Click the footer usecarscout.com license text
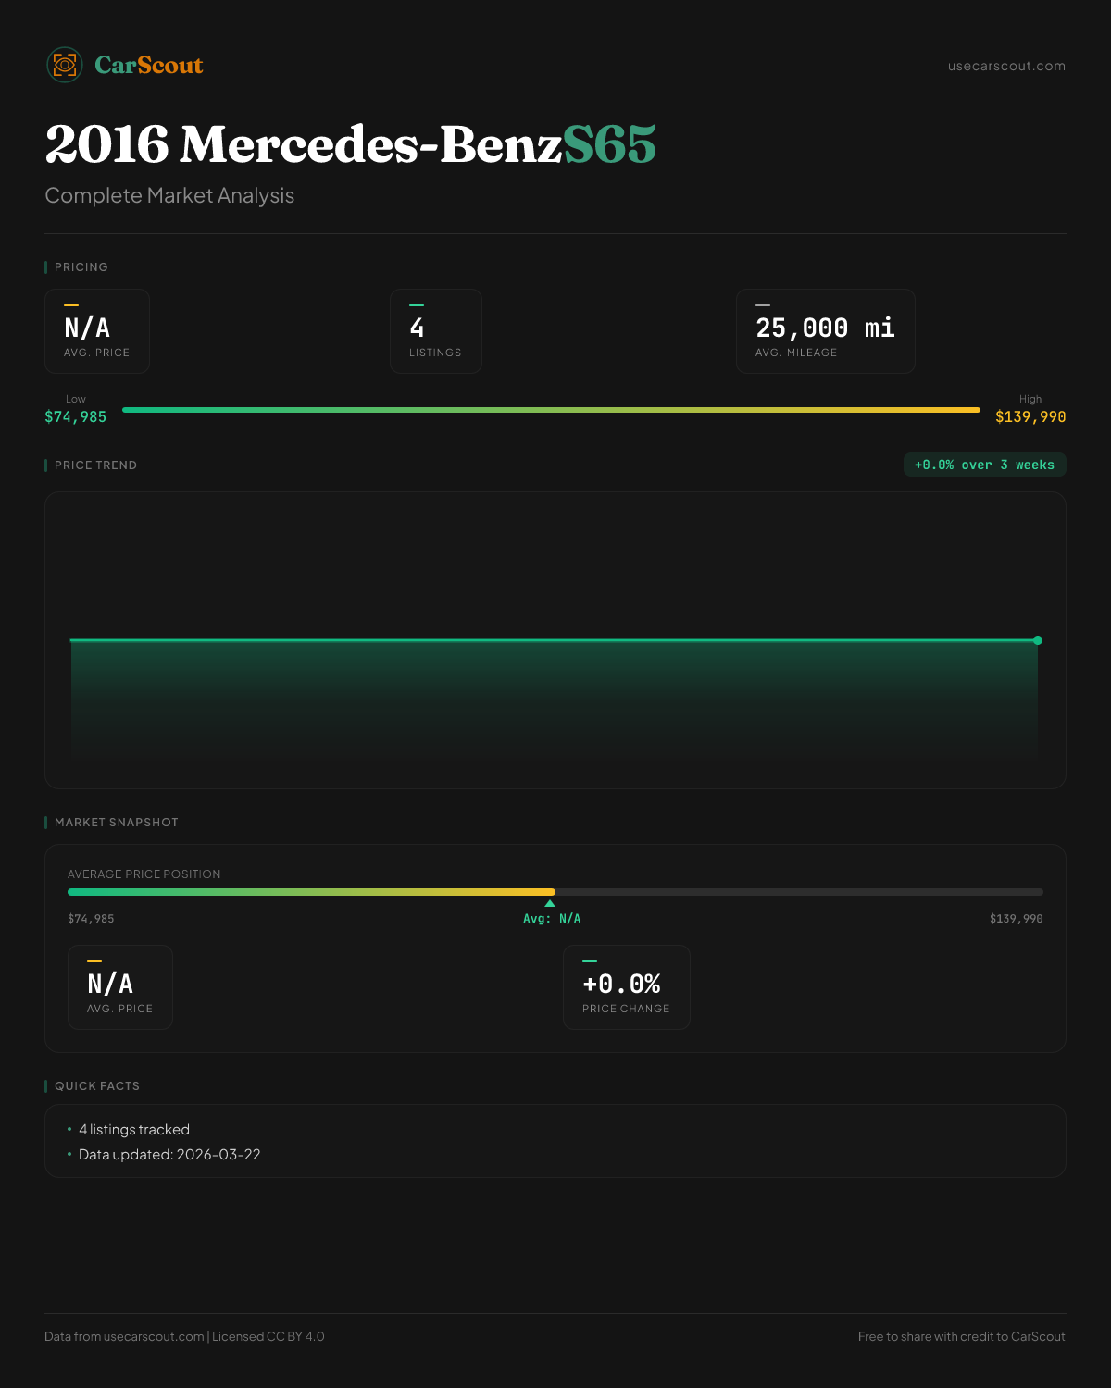The image size is (1111, 1388). 184,1336
